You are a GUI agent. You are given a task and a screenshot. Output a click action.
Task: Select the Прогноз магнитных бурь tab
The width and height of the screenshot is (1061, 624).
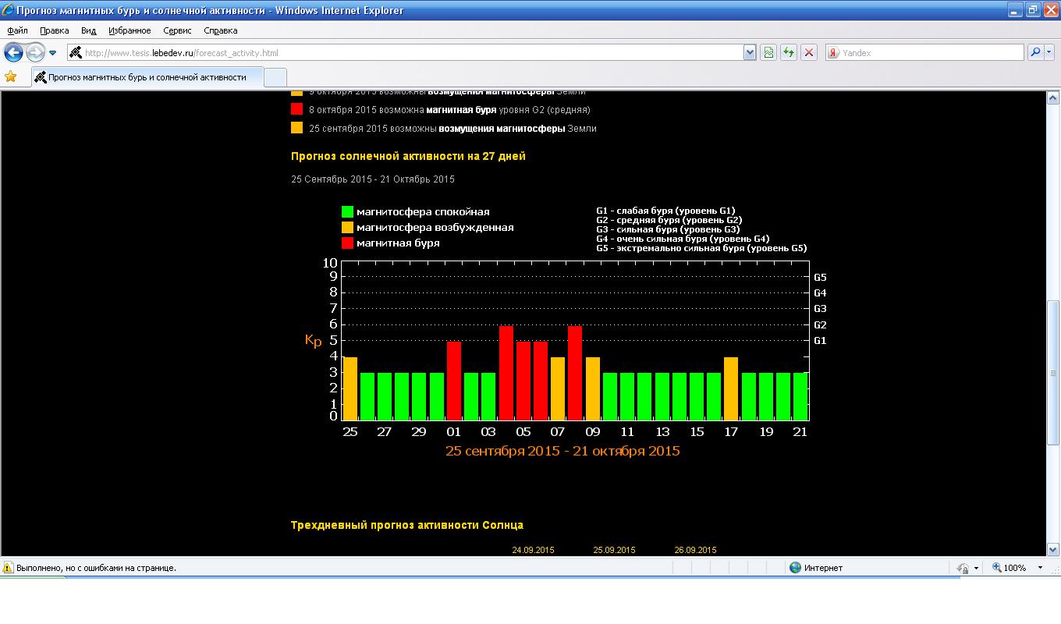point(147,77)
